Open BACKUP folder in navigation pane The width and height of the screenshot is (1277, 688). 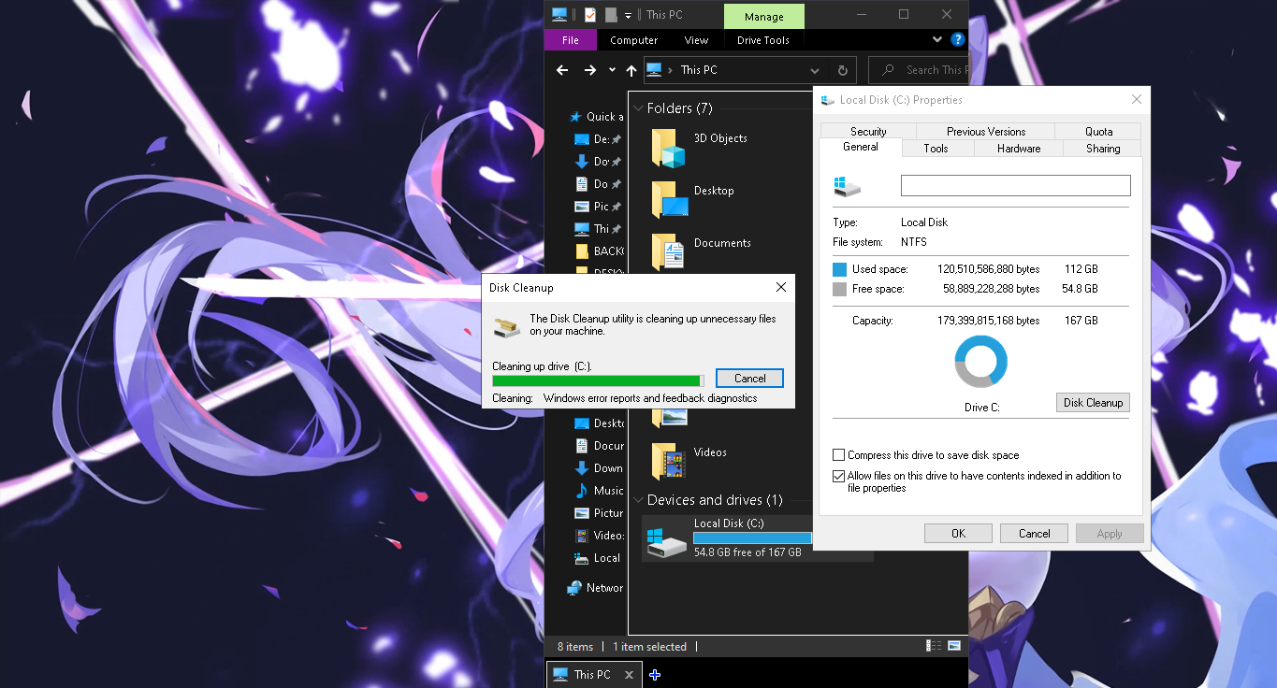pos(600,251)
